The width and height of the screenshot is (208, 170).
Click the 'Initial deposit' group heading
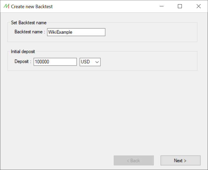[23, 52]
